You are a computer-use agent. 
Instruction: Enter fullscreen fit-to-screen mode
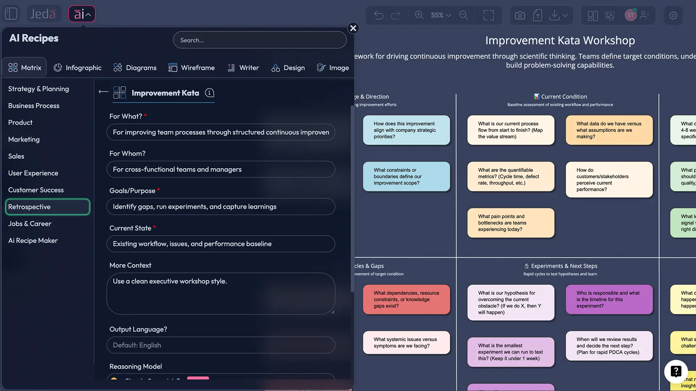pyautogui.click(x=488, y=15)
